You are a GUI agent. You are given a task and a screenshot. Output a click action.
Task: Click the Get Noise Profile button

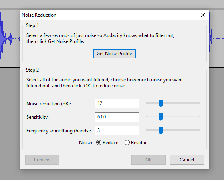[114, 54]
